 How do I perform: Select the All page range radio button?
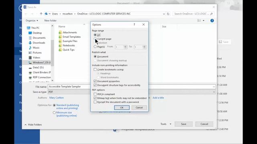pyautogui.click(x=95, y=35)
